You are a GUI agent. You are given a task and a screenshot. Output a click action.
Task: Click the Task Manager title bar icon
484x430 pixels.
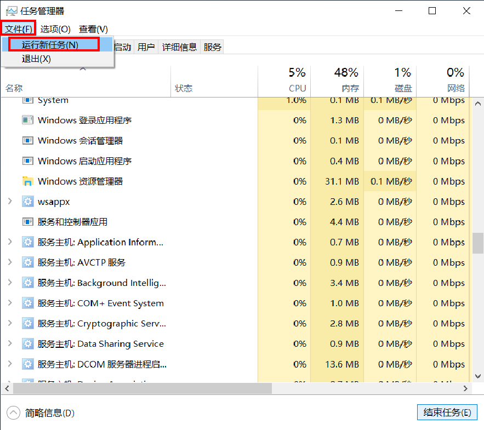pos(11,11)
